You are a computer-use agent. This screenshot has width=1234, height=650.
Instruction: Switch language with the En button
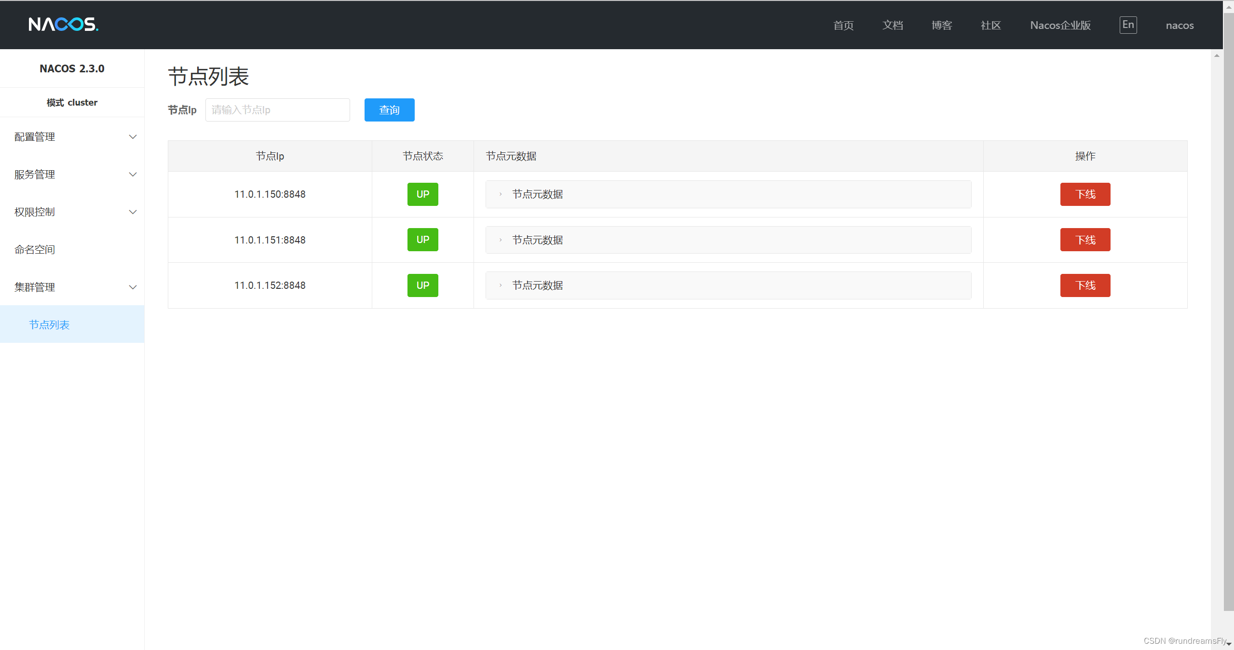coord(1128,25)
